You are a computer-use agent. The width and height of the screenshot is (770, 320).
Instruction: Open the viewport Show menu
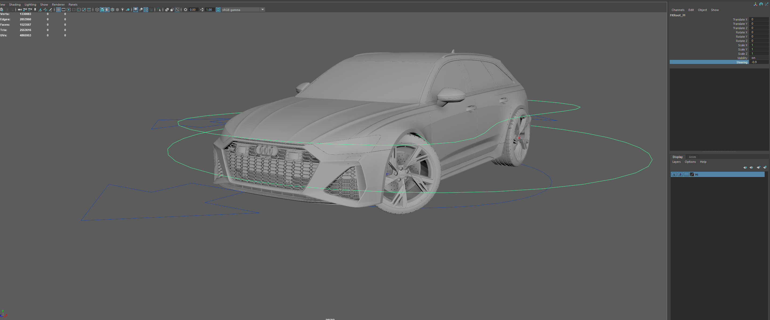pos(44,5)
